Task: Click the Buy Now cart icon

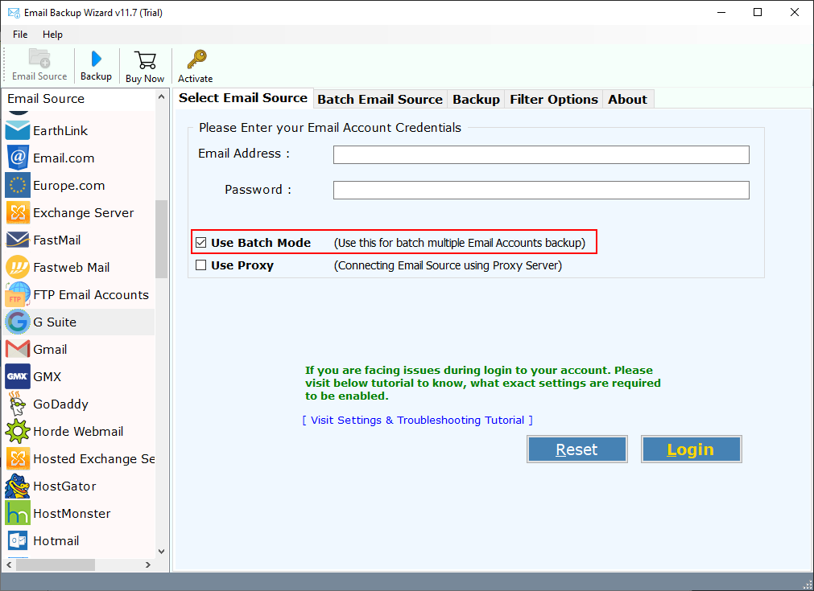Action: click(x=145, y=60)
